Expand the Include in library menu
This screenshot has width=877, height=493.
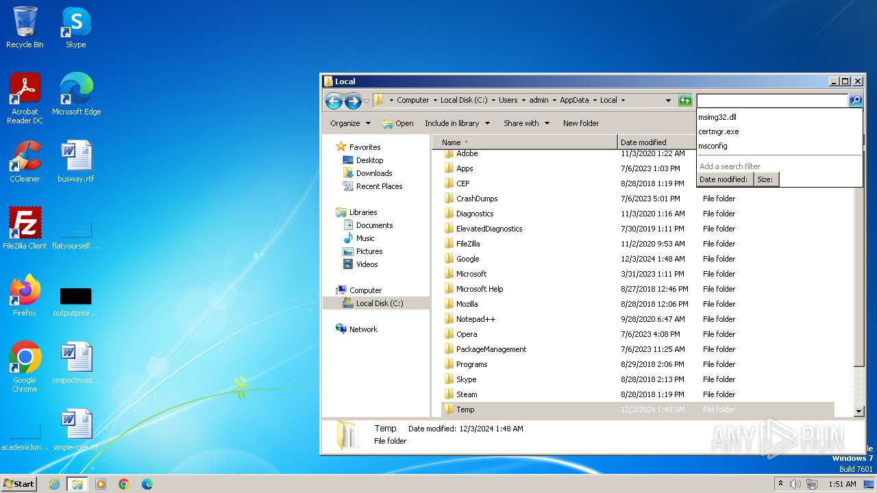[458, 123]
